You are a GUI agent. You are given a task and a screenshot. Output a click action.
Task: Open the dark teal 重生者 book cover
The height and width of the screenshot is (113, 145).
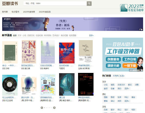click(x=67, y=84)
